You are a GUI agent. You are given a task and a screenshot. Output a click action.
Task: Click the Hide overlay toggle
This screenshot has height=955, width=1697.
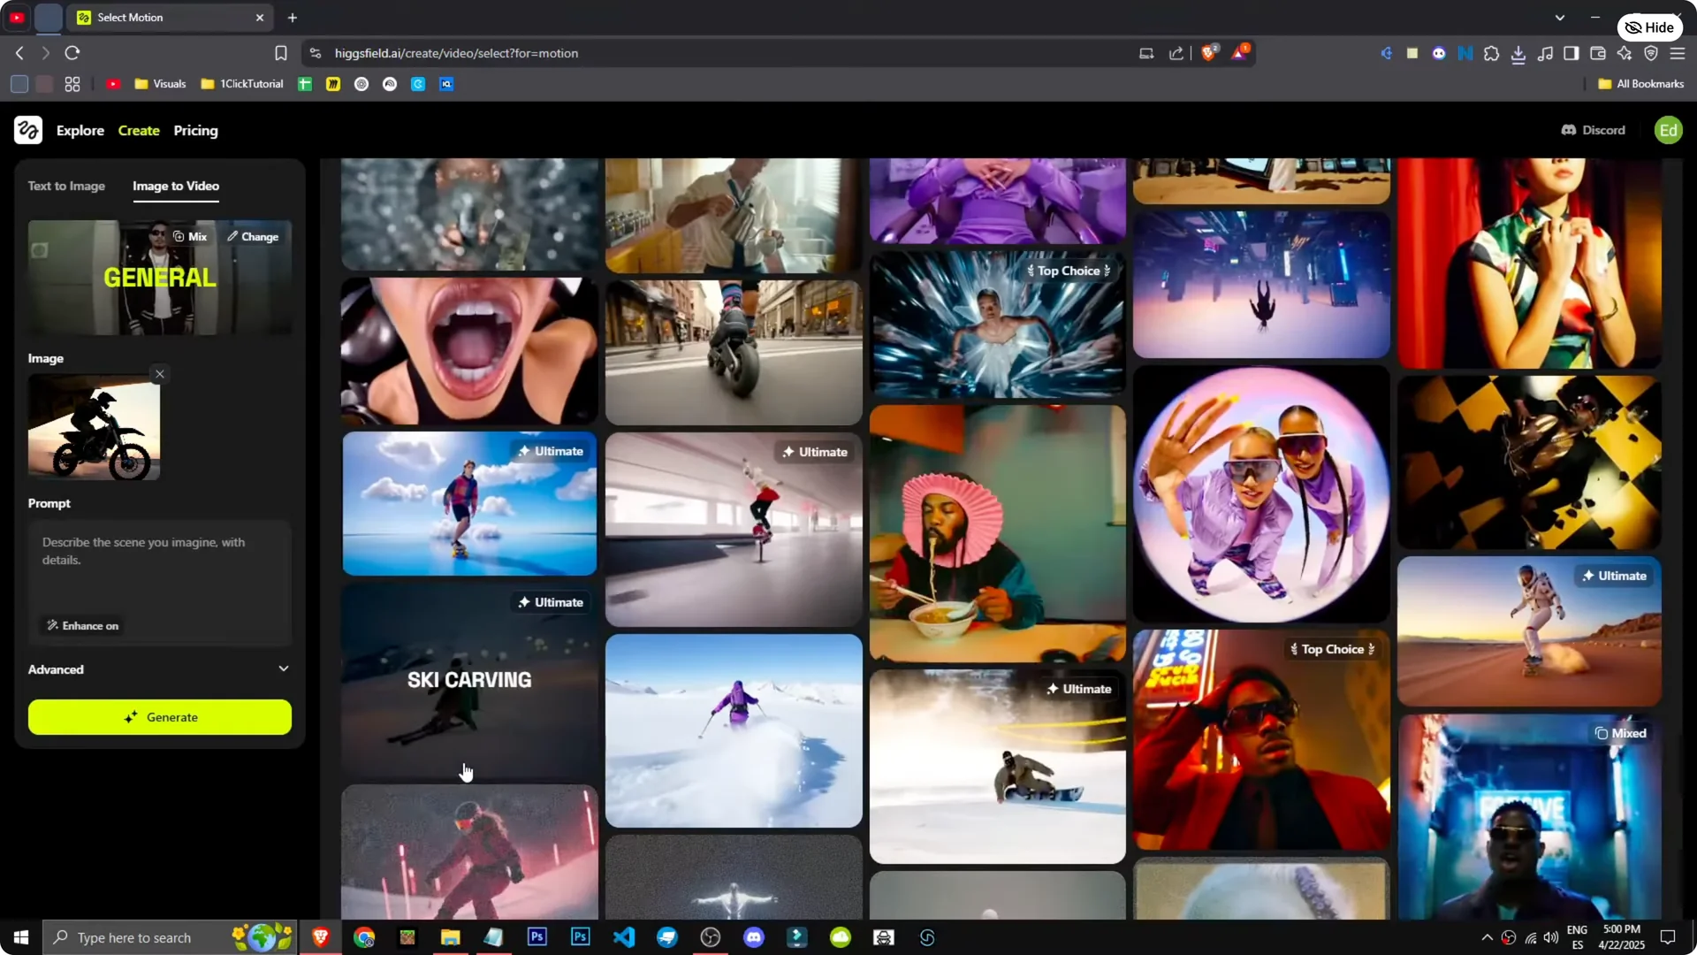[x=1650, y=27]
